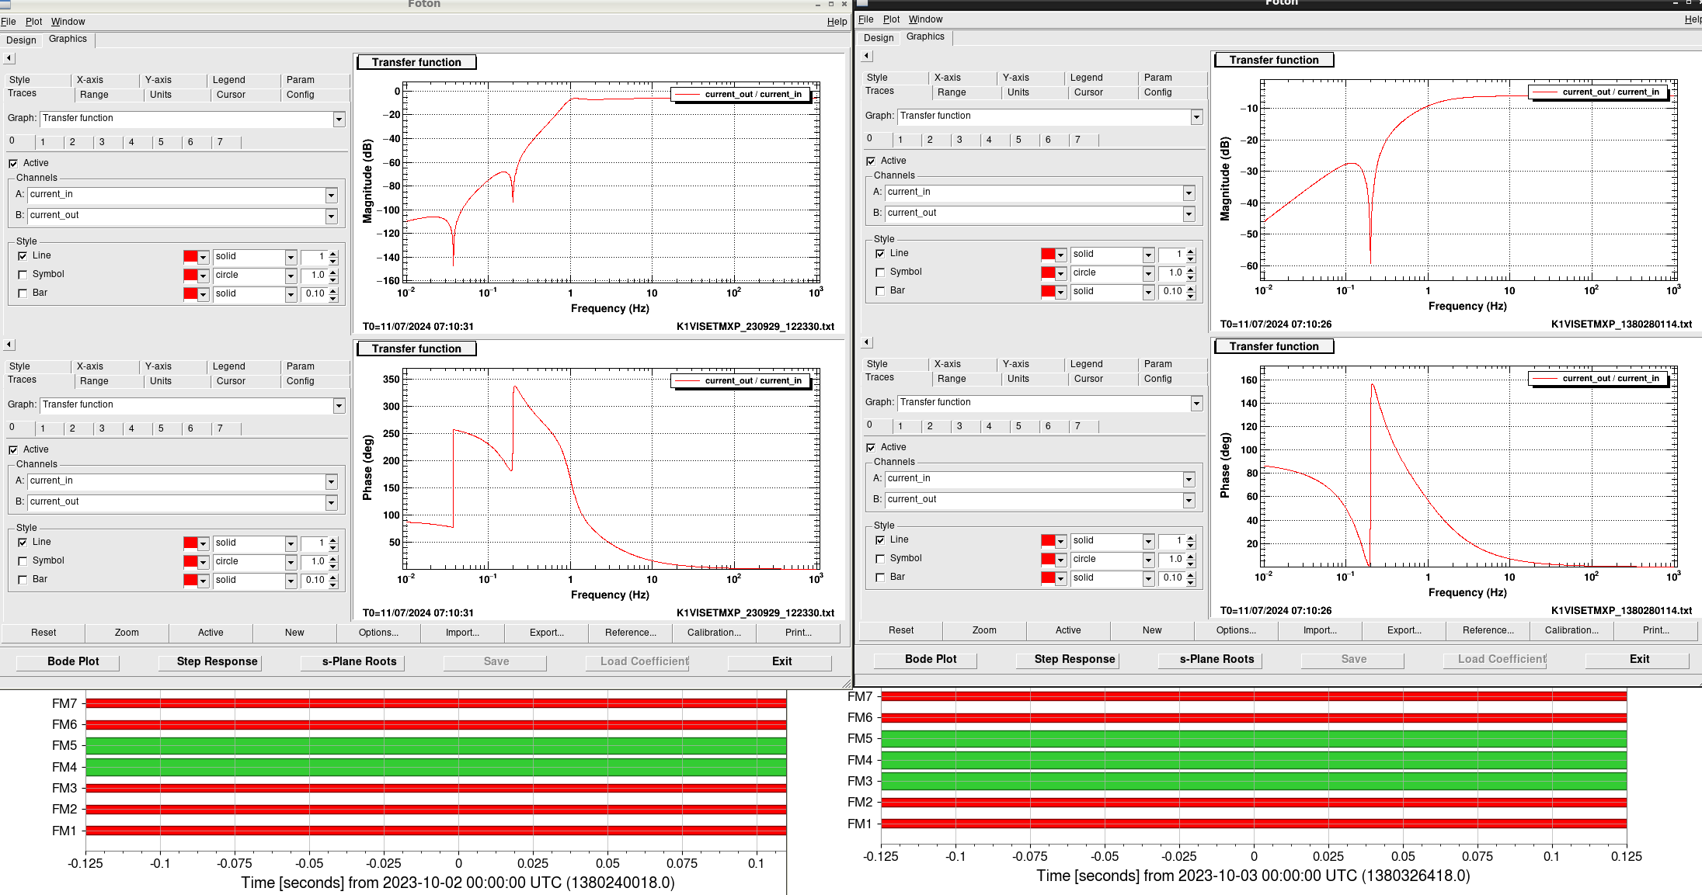Decrease bar width 0.10 stepper in right top panel
Image resolution: width=1702 pixels, height=895 pixels.
click(x=1191, y=295)
